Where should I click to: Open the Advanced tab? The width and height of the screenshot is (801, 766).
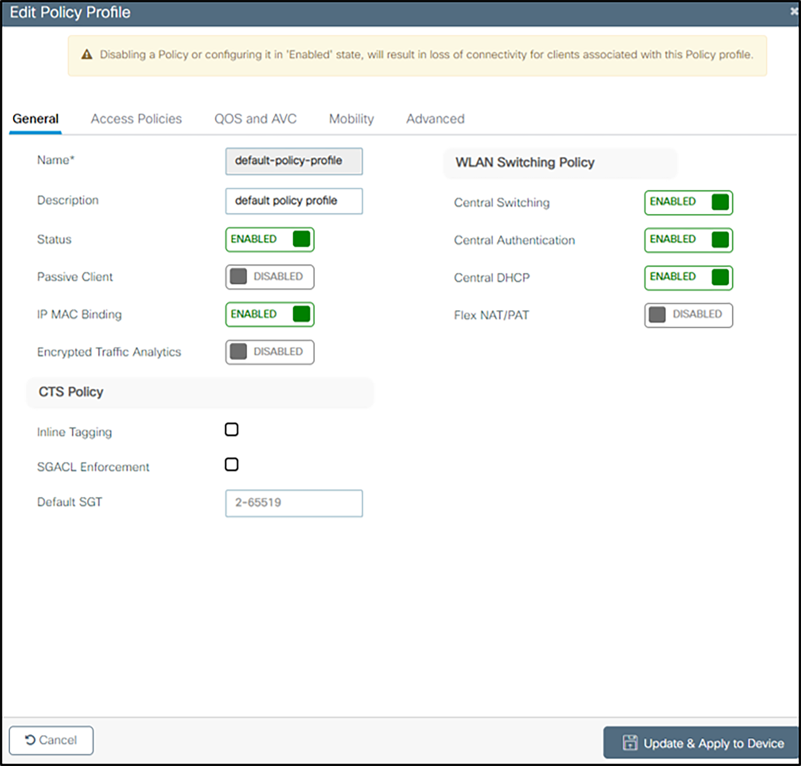click(435, 119)
